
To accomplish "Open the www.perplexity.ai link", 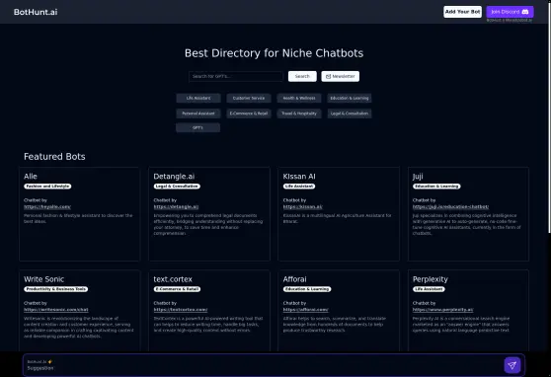I will click(x=442, y=310).
